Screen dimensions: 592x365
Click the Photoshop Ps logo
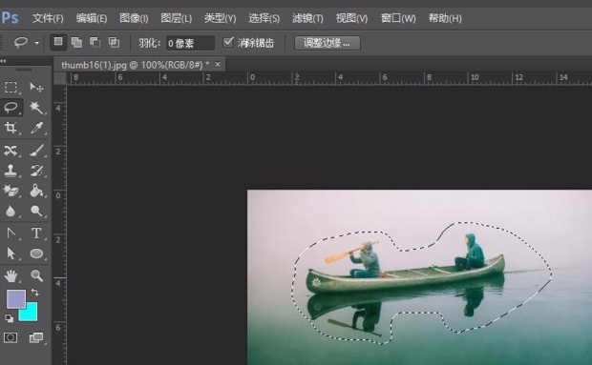tap(10, 17)
